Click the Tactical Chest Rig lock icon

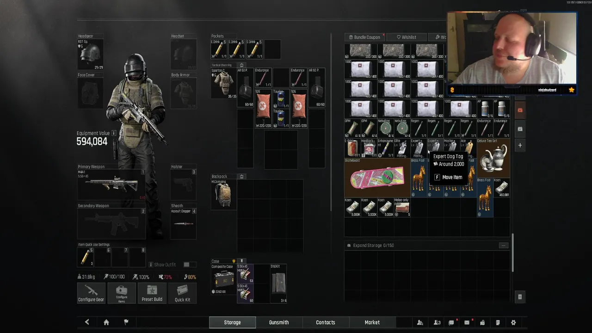coord(241,65)
